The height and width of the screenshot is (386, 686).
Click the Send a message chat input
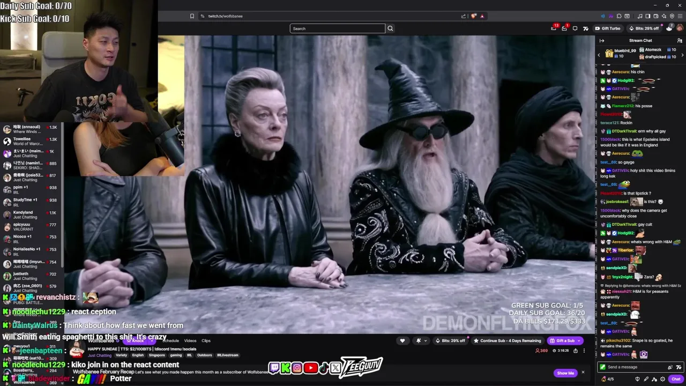(x=640, y=367)
